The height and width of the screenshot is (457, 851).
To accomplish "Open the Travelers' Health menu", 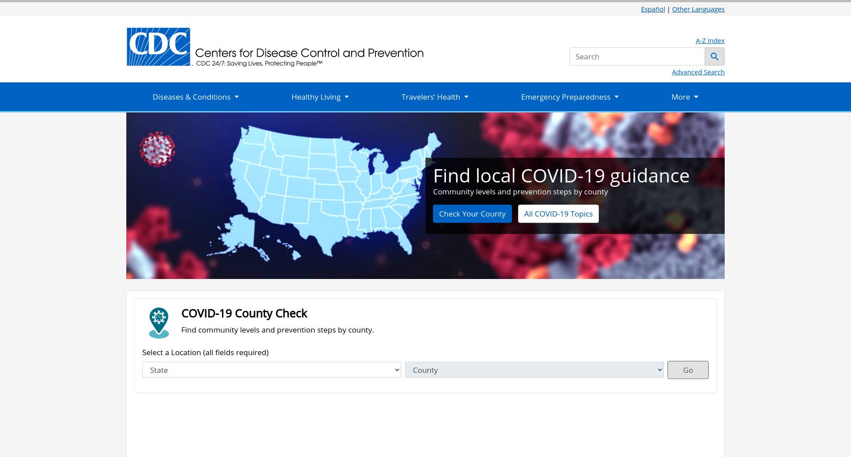I will click(x=435, y=97).
